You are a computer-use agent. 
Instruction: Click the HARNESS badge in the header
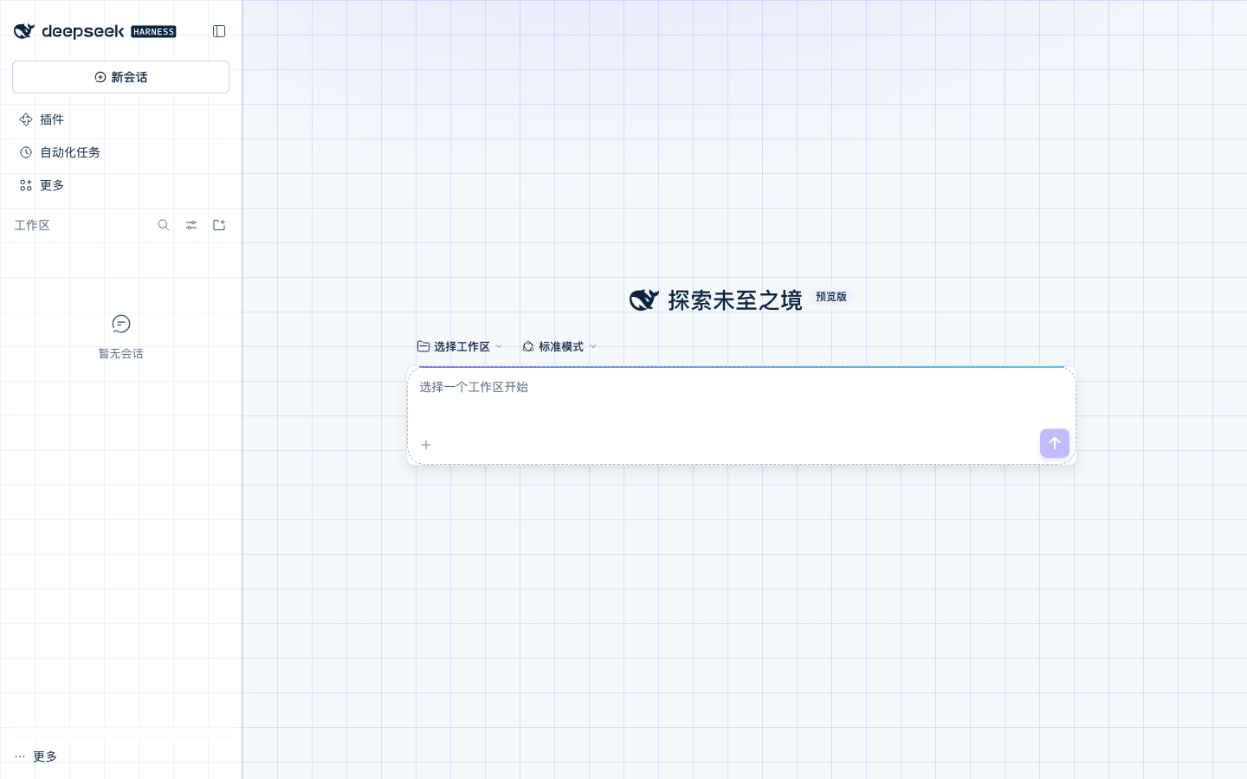click(154, 32)
